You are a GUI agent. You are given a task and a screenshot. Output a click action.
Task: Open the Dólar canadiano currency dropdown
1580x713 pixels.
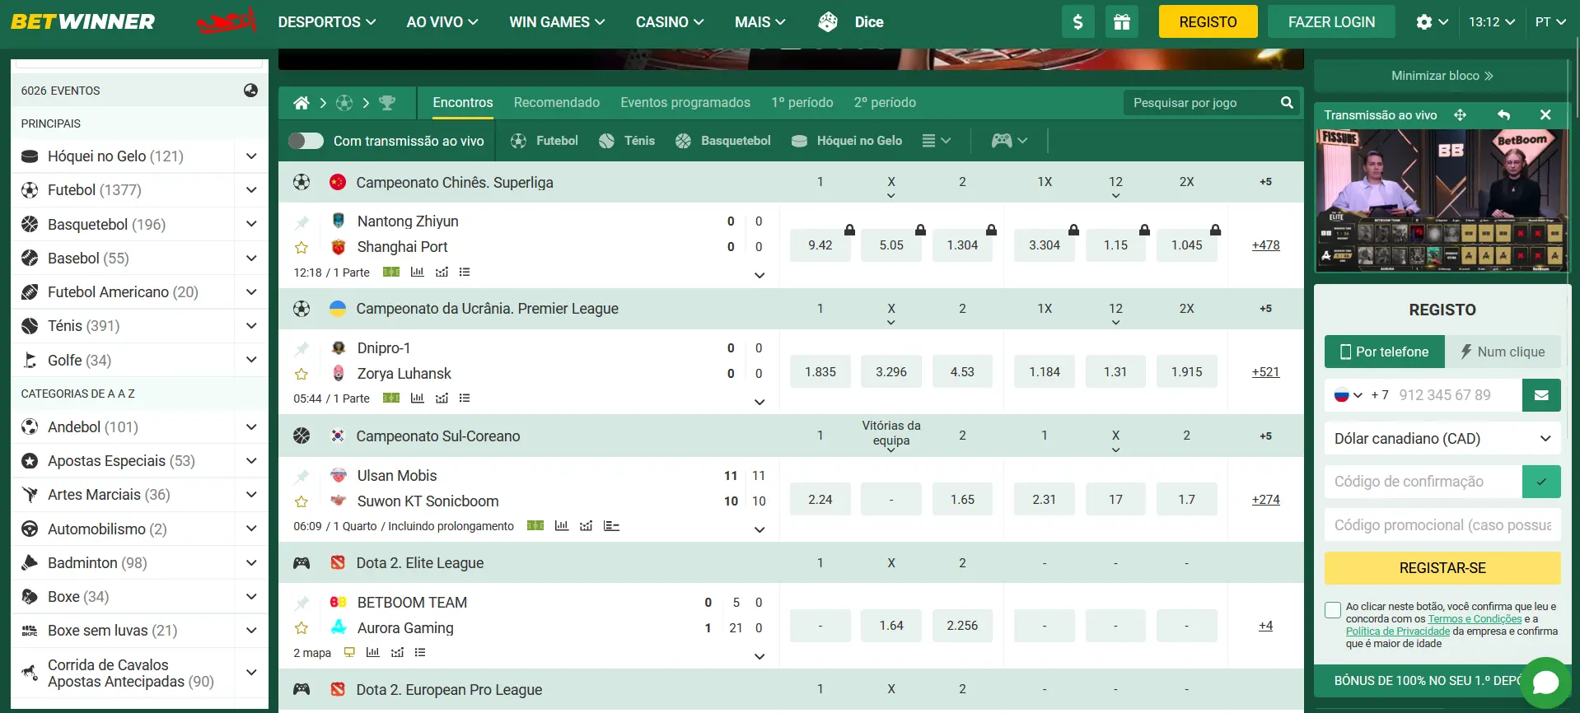(1442, 439)
